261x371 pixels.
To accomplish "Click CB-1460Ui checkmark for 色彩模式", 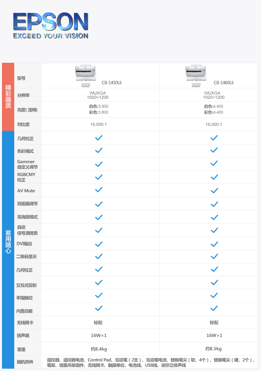I will coord(214,150).
